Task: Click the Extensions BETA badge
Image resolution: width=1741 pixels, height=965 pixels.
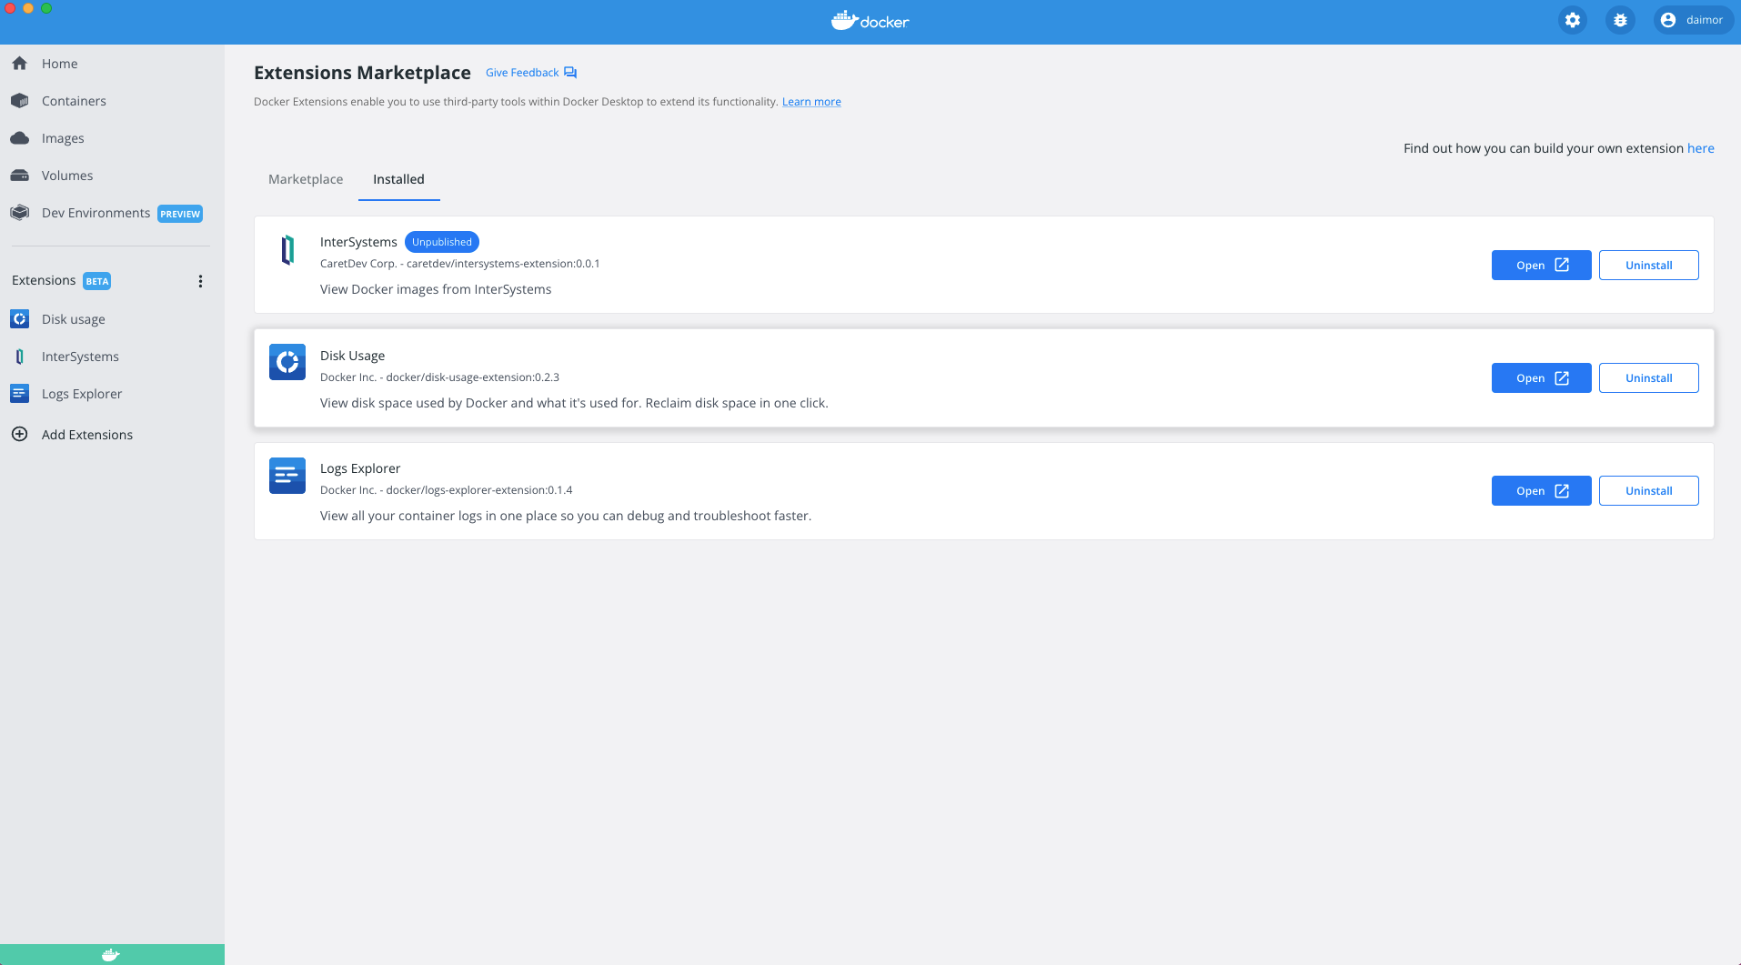Action: pos(97,281)
